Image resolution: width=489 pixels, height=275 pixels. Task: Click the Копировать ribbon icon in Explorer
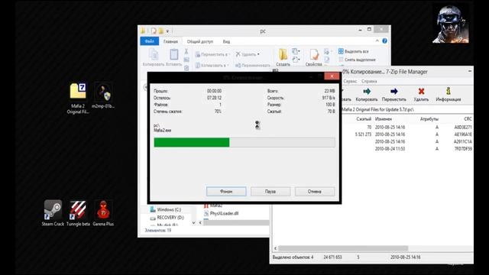click(154, 58)
